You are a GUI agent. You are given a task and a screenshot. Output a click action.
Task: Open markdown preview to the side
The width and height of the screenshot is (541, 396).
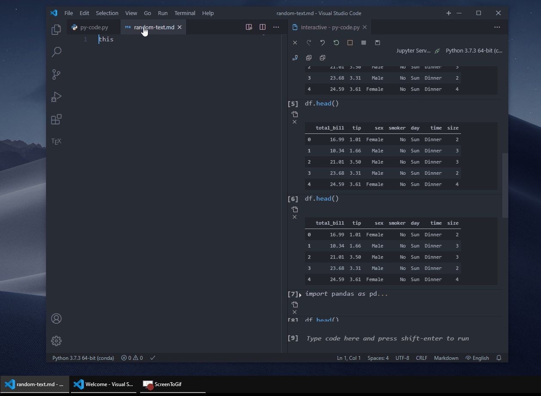pos(249,27)
